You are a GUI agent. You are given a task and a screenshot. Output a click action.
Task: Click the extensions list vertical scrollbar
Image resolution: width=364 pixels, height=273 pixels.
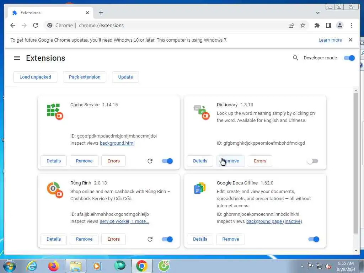click(356, 163)
